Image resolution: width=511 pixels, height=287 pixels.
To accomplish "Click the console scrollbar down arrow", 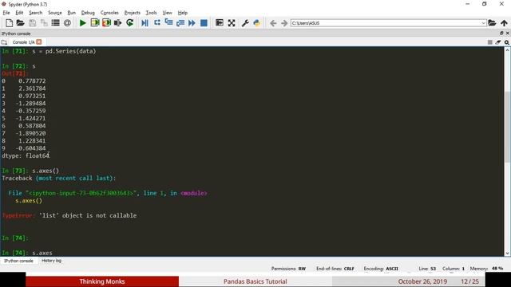I will coord(508,254).
